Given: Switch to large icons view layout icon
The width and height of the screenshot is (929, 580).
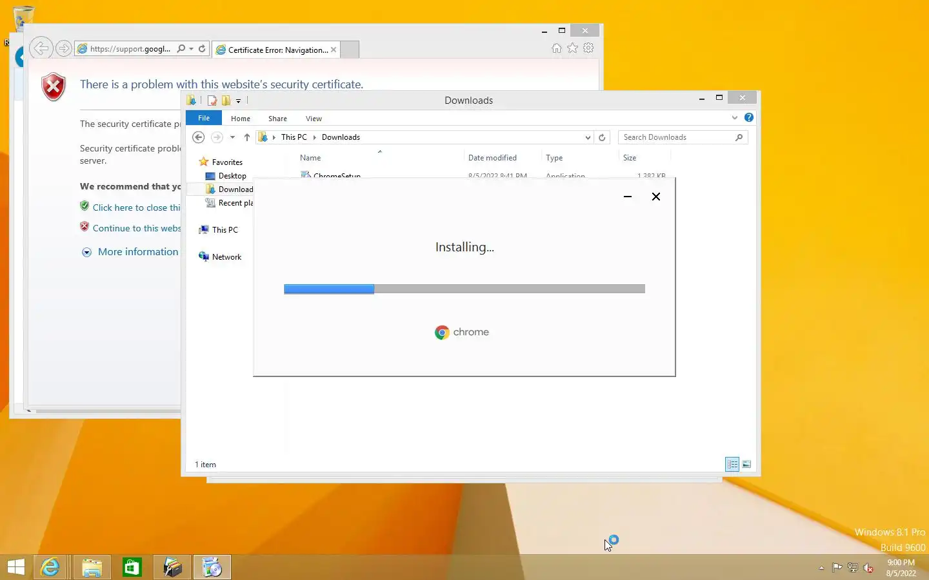Looking at the screenshot, I should tap(746, 464).
